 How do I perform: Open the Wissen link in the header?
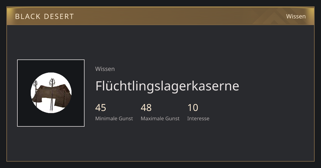(296, 16)
